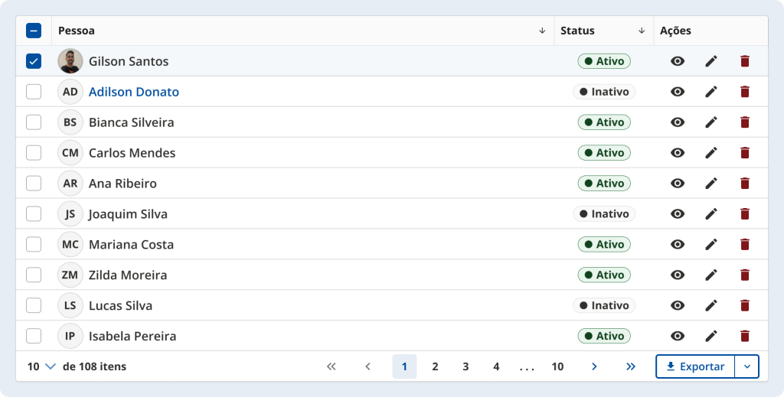
Task: Go to page 2
Action: coord(435,366)
